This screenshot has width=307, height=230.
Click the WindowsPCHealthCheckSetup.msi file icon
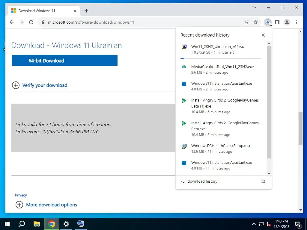tap(184, 146)
